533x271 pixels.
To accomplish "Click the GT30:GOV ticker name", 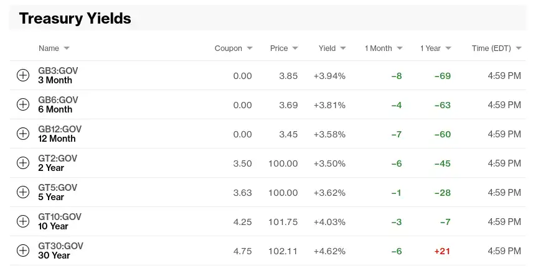I will pyautogui.click(x=60, y=246).
